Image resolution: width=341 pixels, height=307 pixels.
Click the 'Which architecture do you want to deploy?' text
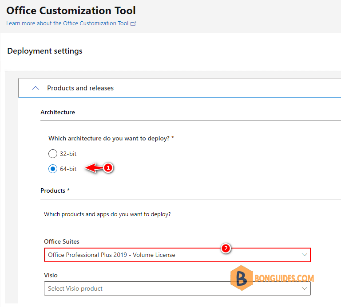(x=109, y=138)
